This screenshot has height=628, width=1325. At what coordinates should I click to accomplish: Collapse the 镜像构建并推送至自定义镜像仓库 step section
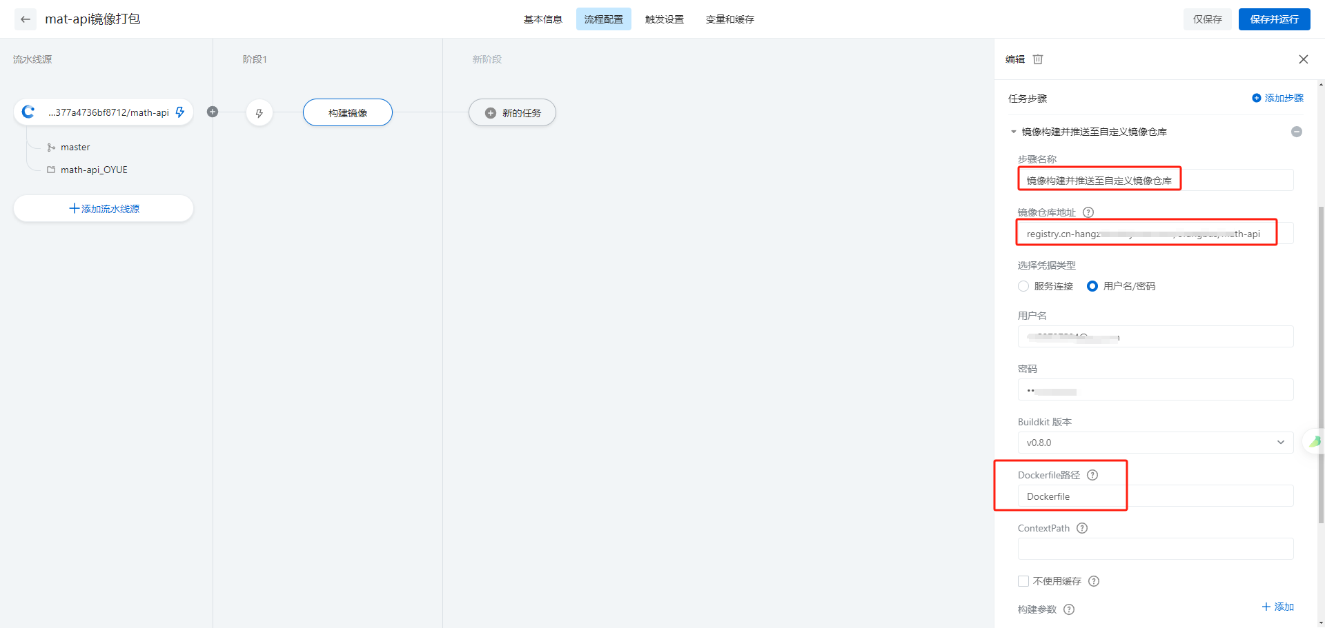1014,132
